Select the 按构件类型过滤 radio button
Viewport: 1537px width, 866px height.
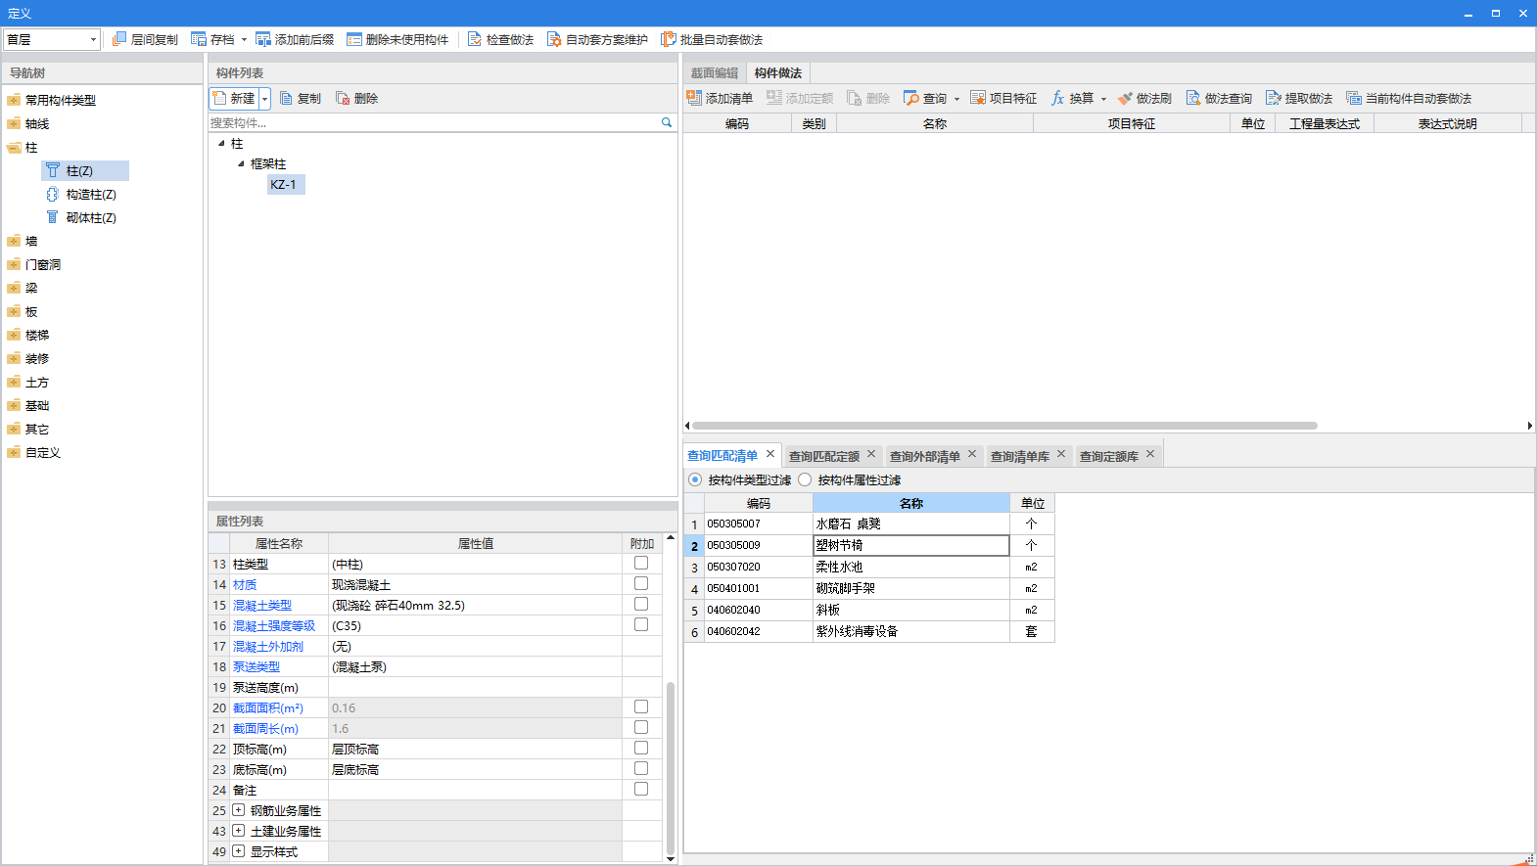point(695,479)
